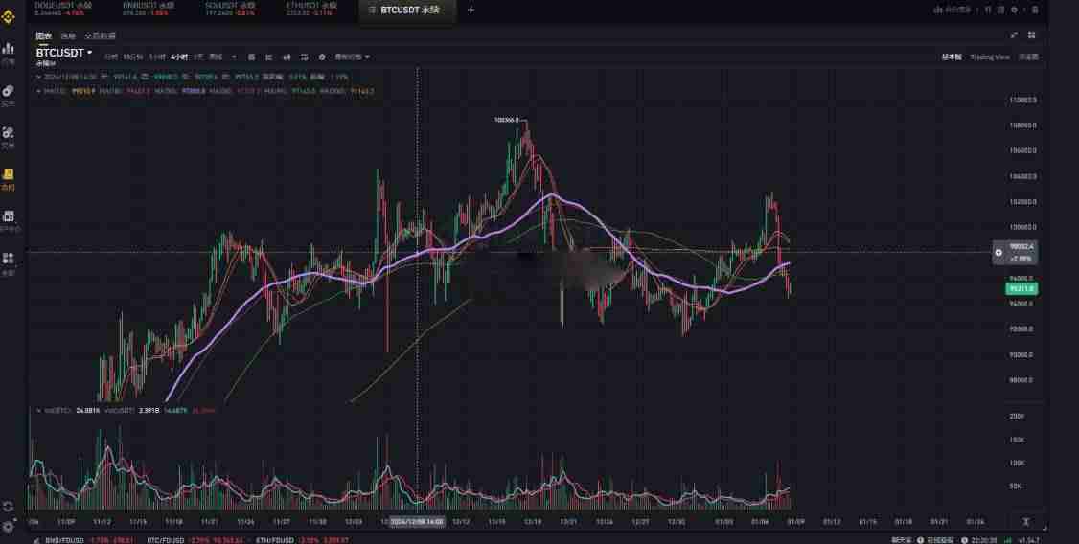Add a new tab with plus button
1079x544 pixels.
pyautogui.click(x=471, y=10)
